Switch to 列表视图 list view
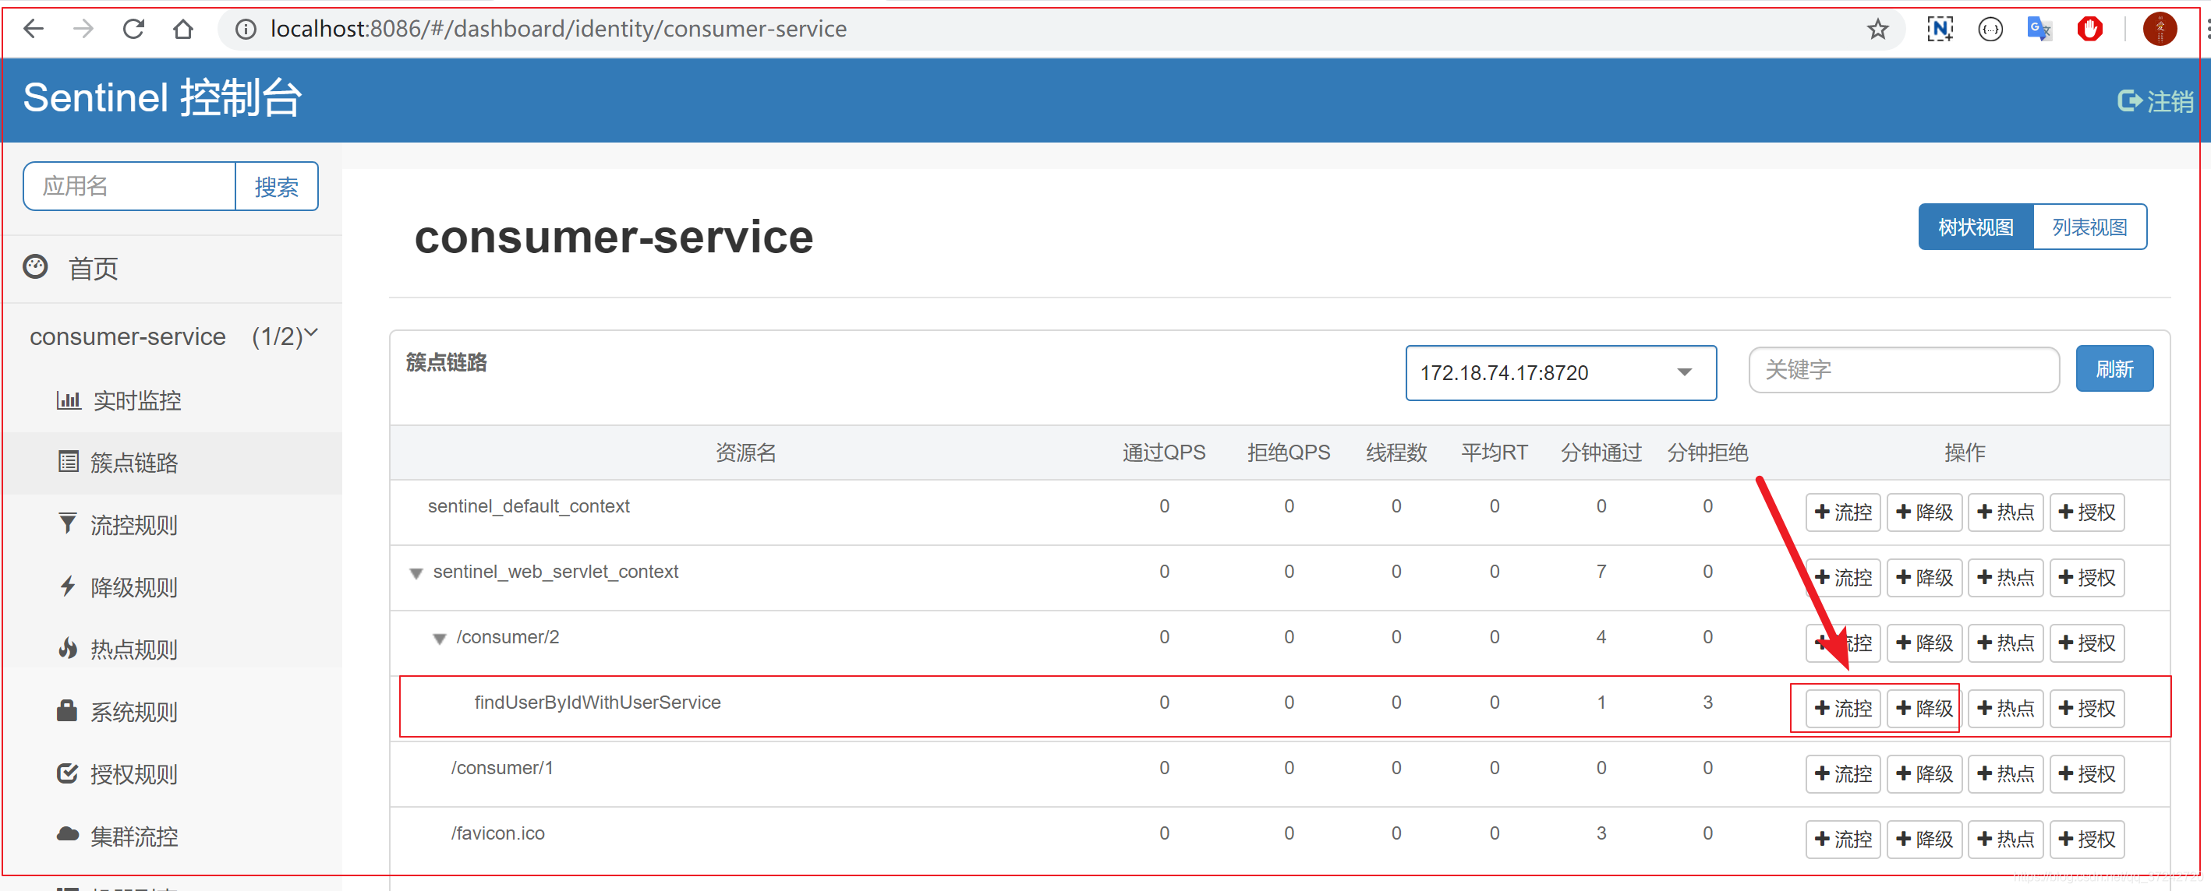This screenshot has width=2211, height=891. click(2089, 227)
